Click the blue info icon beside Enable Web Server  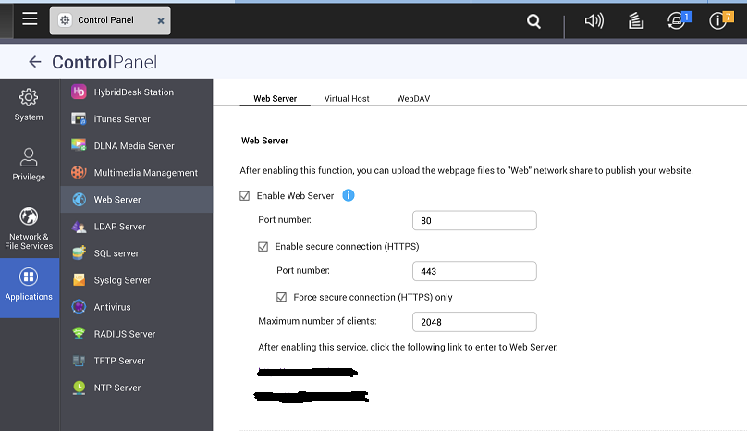point(349,195)
